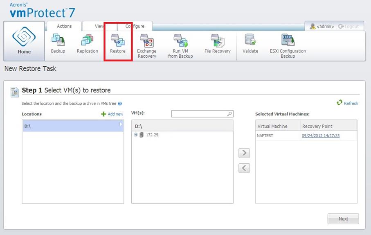The image size is (371, 235).
Task: Open Exchange Recovery
Action: [147, 46]
